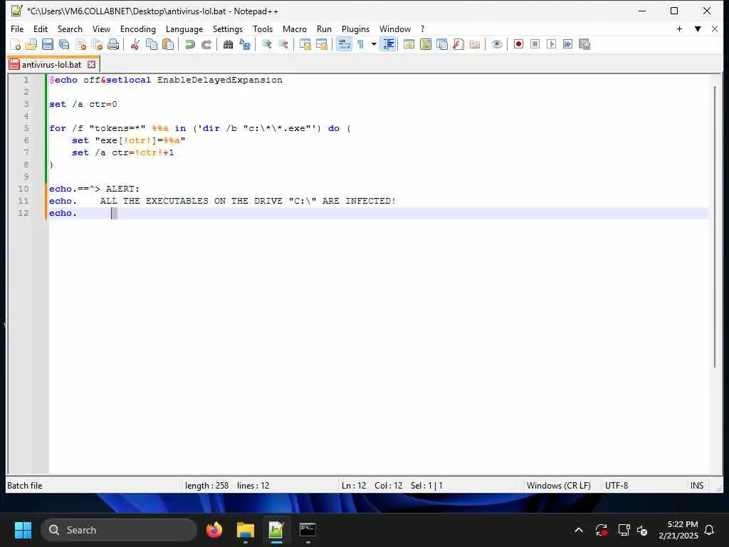Open Document Map toolbar icon
This screenshot has height=547, width=729.
tap(426, 45)
